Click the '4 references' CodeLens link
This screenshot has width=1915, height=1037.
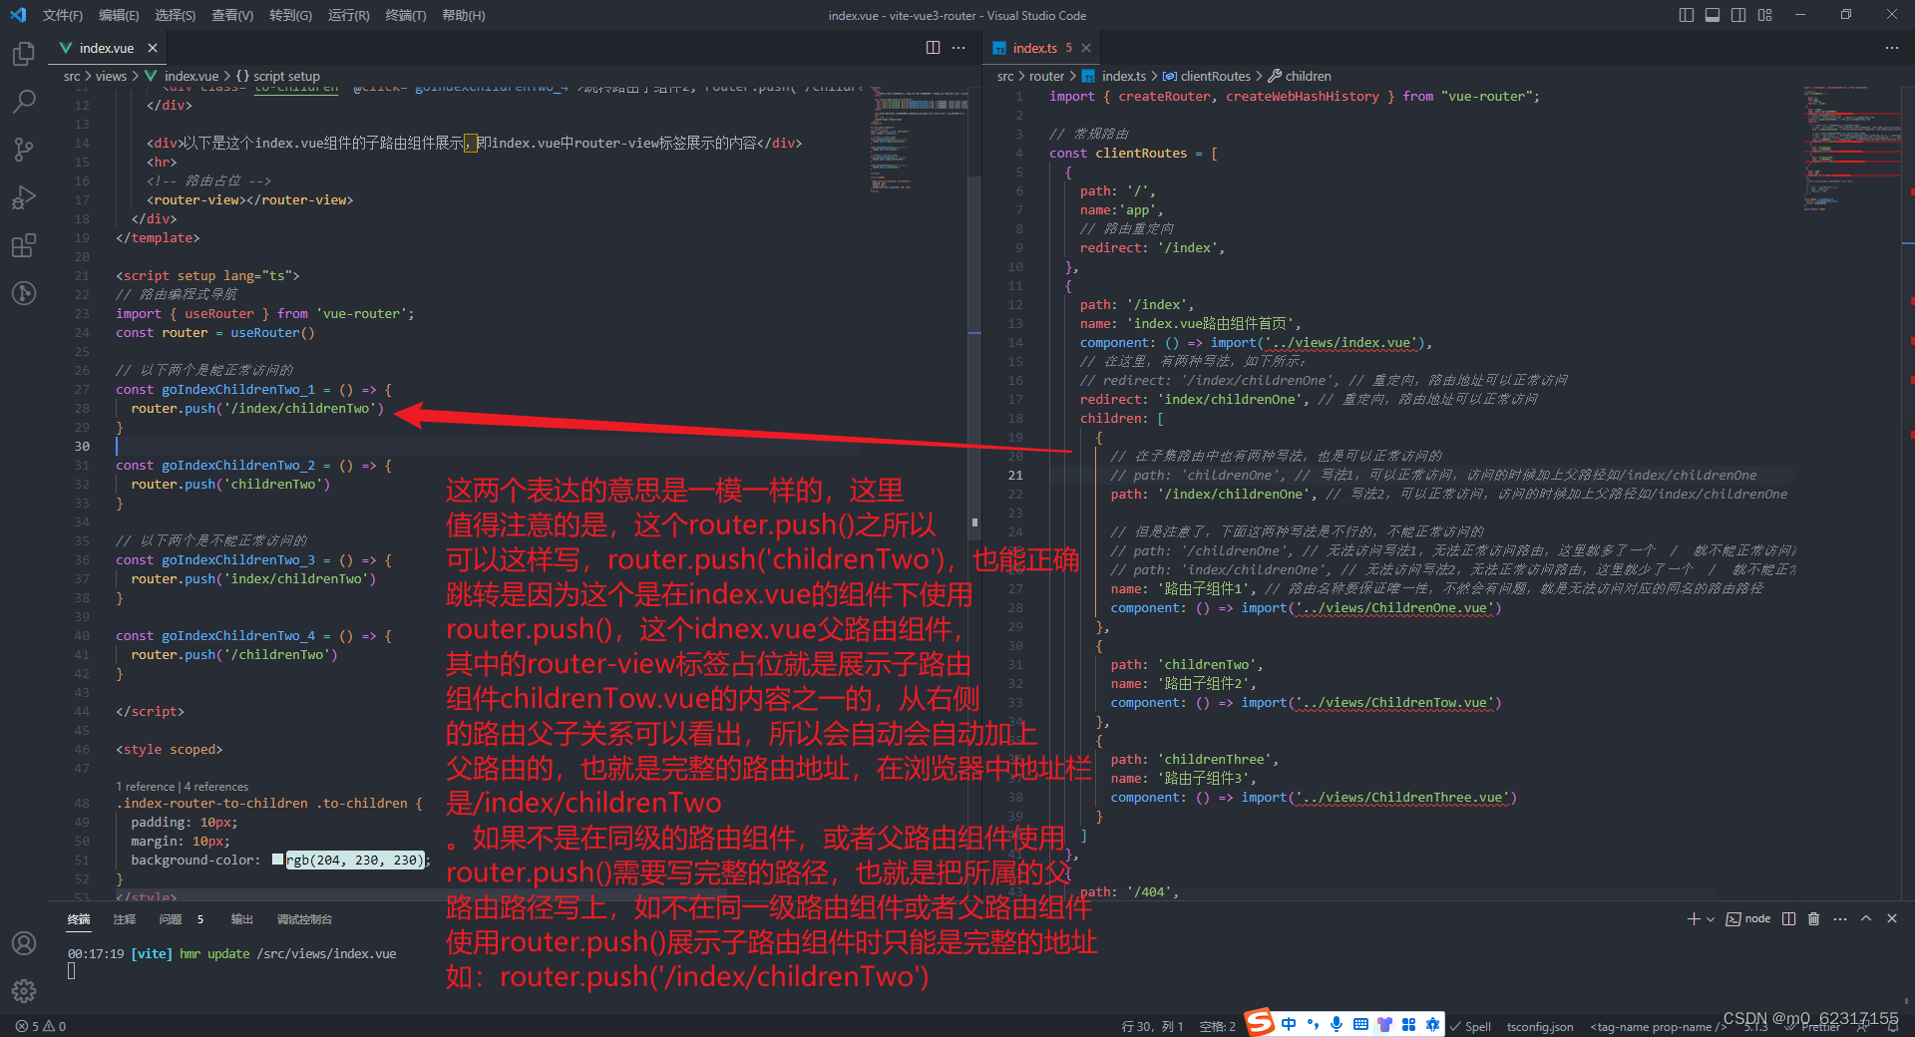point(216,787)
